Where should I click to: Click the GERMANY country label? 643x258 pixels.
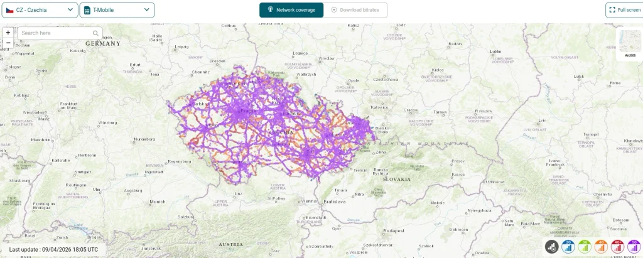pos(103,43)
